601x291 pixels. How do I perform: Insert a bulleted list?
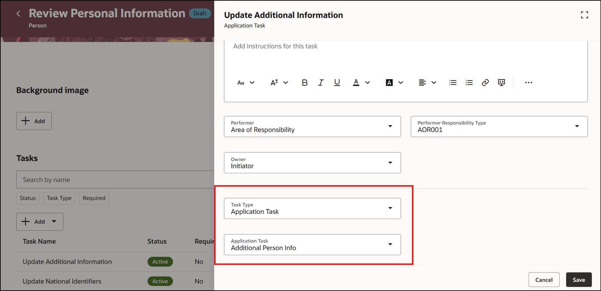tap(453, 82)
